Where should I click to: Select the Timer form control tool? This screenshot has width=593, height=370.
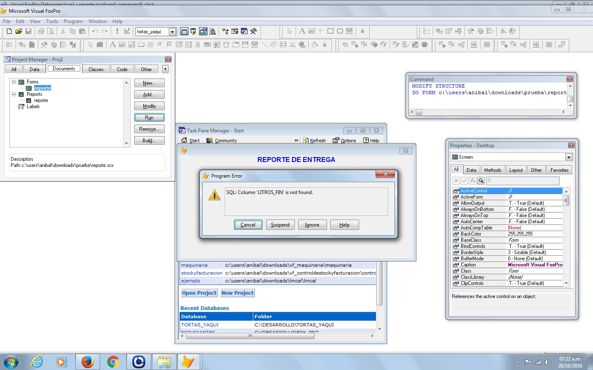click(x=226, y=44)
